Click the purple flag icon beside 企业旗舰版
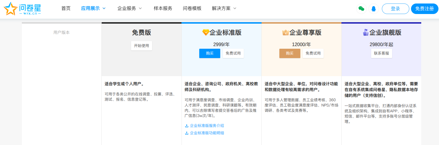 pos(366,32)
